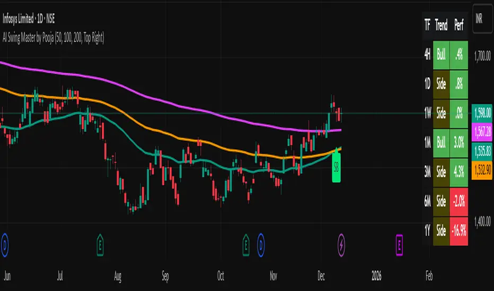The width and height of the screenshot is (494, 291).
Task: Click the Side trend cell in 3M row
Action: point(442,172)
